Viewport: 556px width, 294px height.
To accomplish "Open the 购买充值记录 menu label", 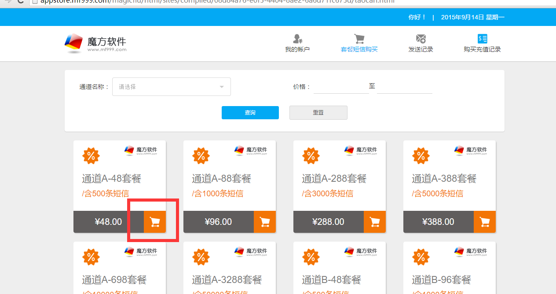I will (x=482, y=49).
